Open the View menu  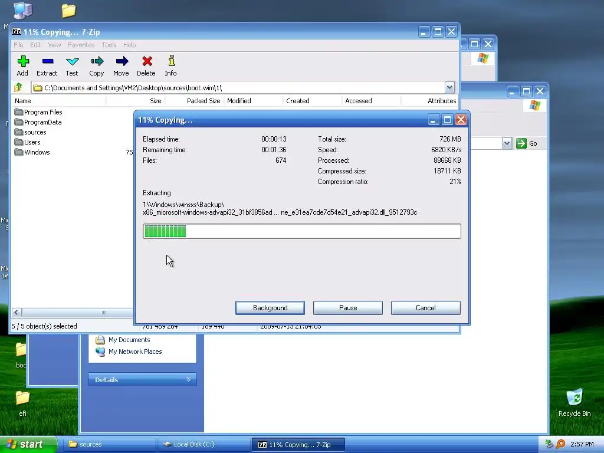pyautogui.click(x=54, y=45)
